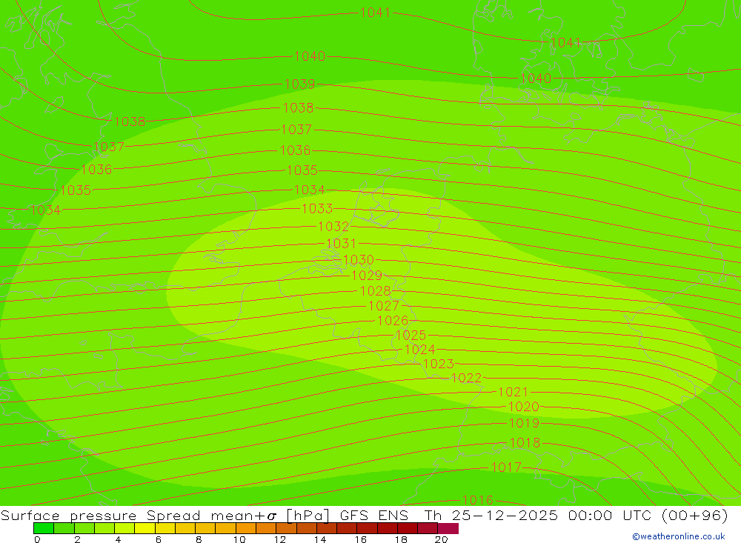
Task: Click the 1025 isobar label
Action: 411,335
